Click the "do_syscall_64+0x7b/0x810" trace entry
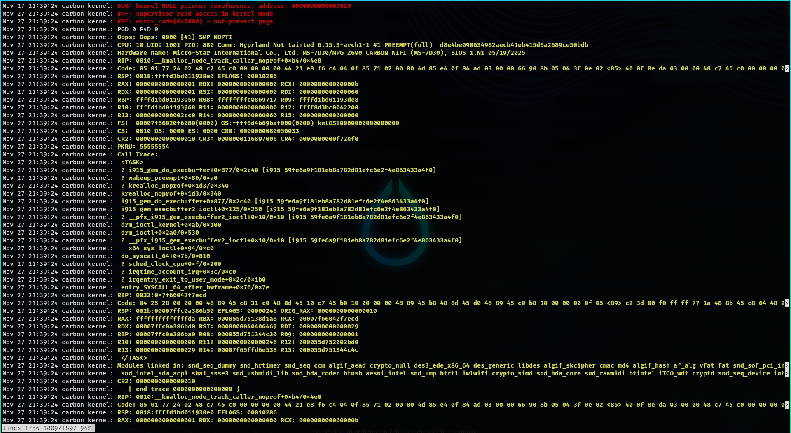Image resolution: width=791 pixels, height=433 pixels. tap(166, 256)
